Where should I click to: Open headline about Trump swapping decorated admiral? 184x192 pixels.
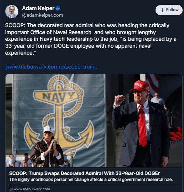click(x=84, y=173)
